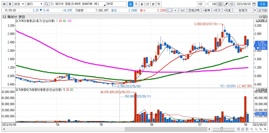Click the 매수 buy label
This screenshot has height=133, width=269.
pyautogui.click(x=143, y=10)
